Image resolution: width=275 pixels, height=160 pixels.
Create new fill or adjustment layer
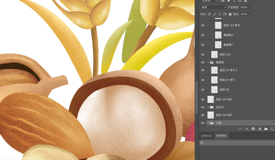pyautogui.click(x=259, y=129)
